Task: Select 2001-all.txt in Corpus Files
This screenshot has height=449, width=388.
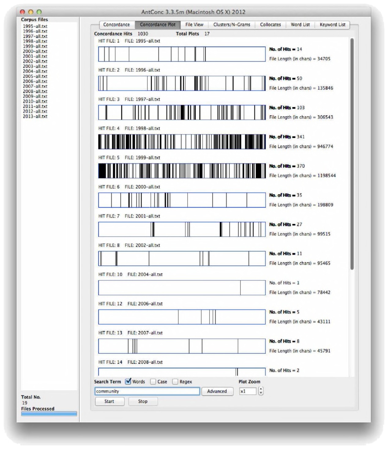Action: click(x=35, y=56)
